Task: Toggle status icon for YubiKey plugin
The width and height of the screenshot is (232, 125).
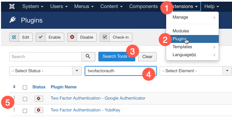Action: [39, 110]
